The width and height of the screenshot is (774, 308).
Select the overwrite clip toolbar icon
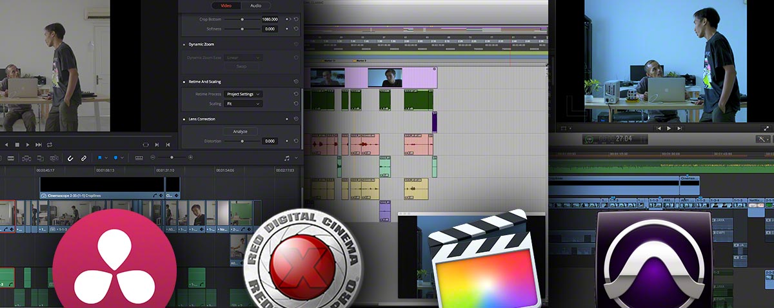click(39, 158)
